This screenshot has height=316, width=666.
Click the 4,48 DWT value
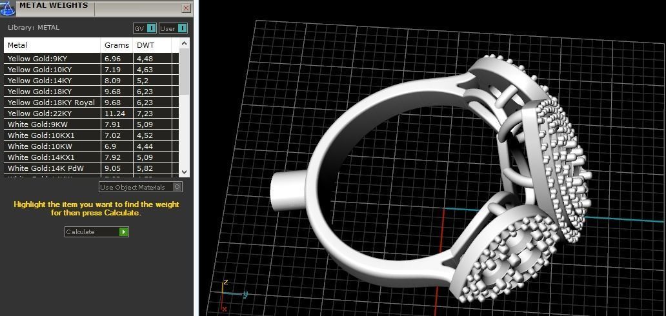pyautogui.click(x=145, y=59)
